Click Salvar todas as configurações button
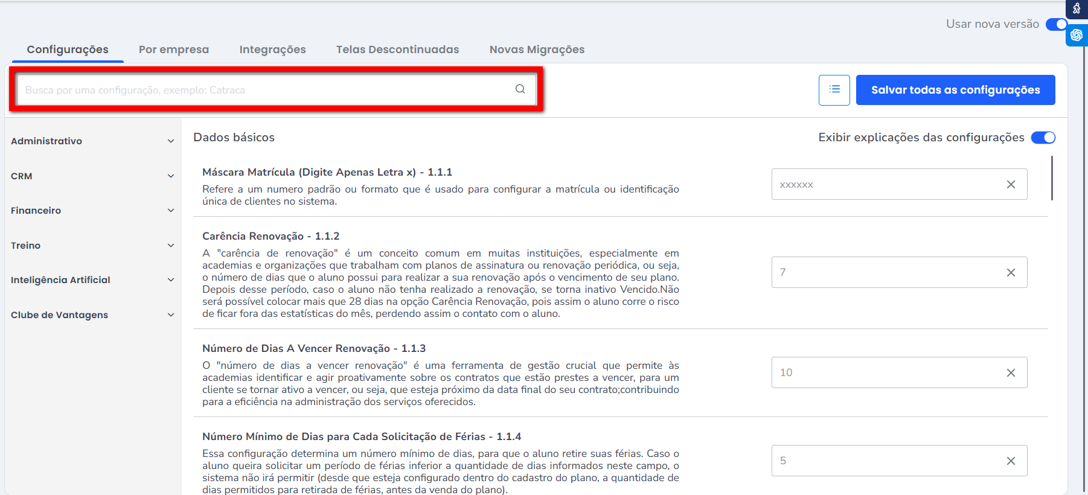Viewport: 1088px width, 495px height. point(955,90)
